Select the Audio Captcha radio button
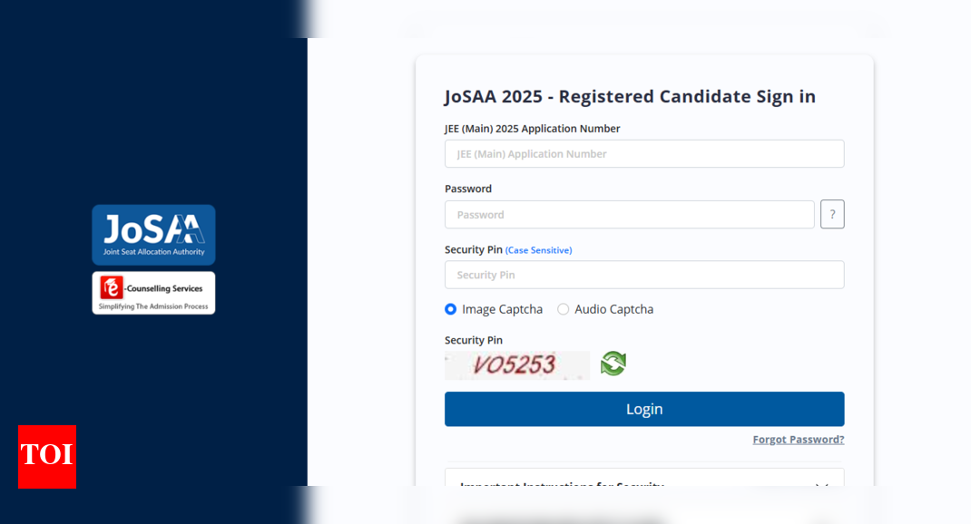The image size is (971, 524). [x=563, y=309]
